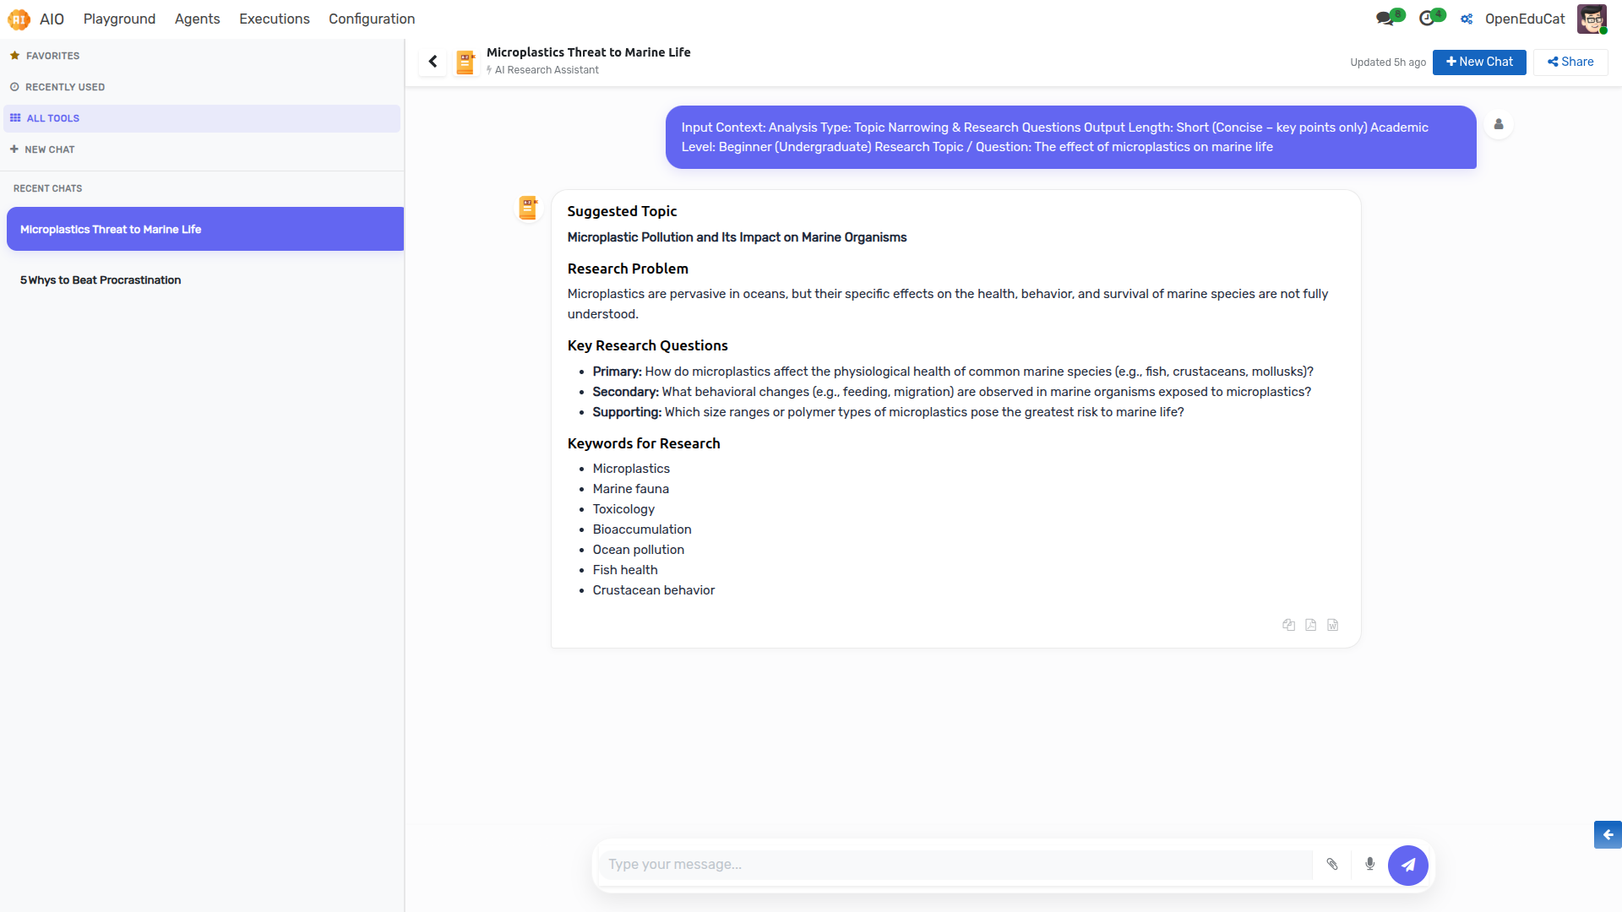Click the blue side panel arrow button
The image size is (1622, 912).
(x=1608, y=834)
